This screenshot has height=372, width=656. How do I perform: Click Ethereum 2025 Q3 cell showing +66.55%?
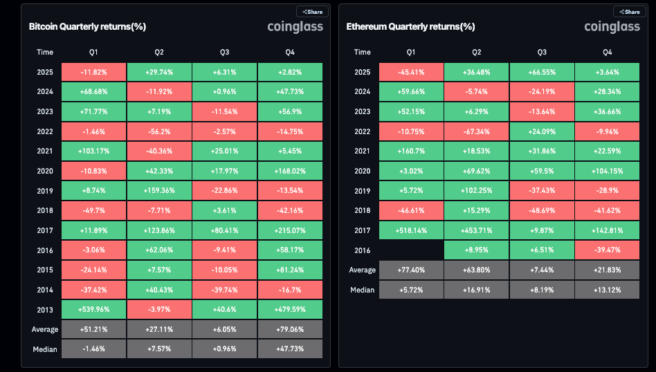click(542, 72)
